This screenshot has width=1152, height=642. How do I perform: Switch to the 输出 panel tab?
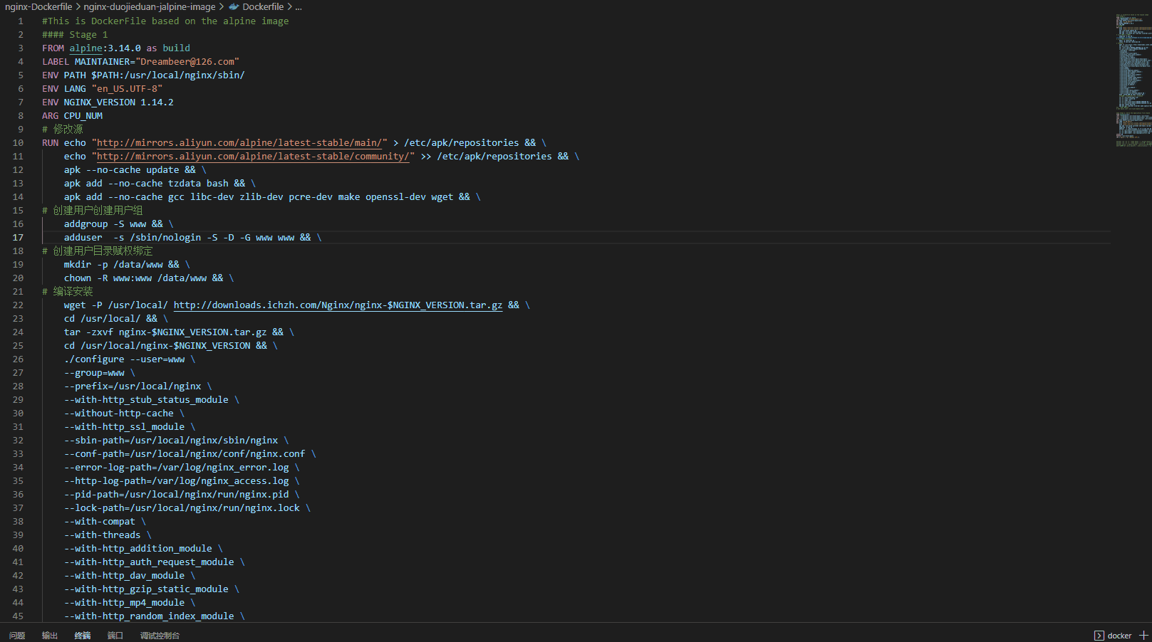coord(49,635)
